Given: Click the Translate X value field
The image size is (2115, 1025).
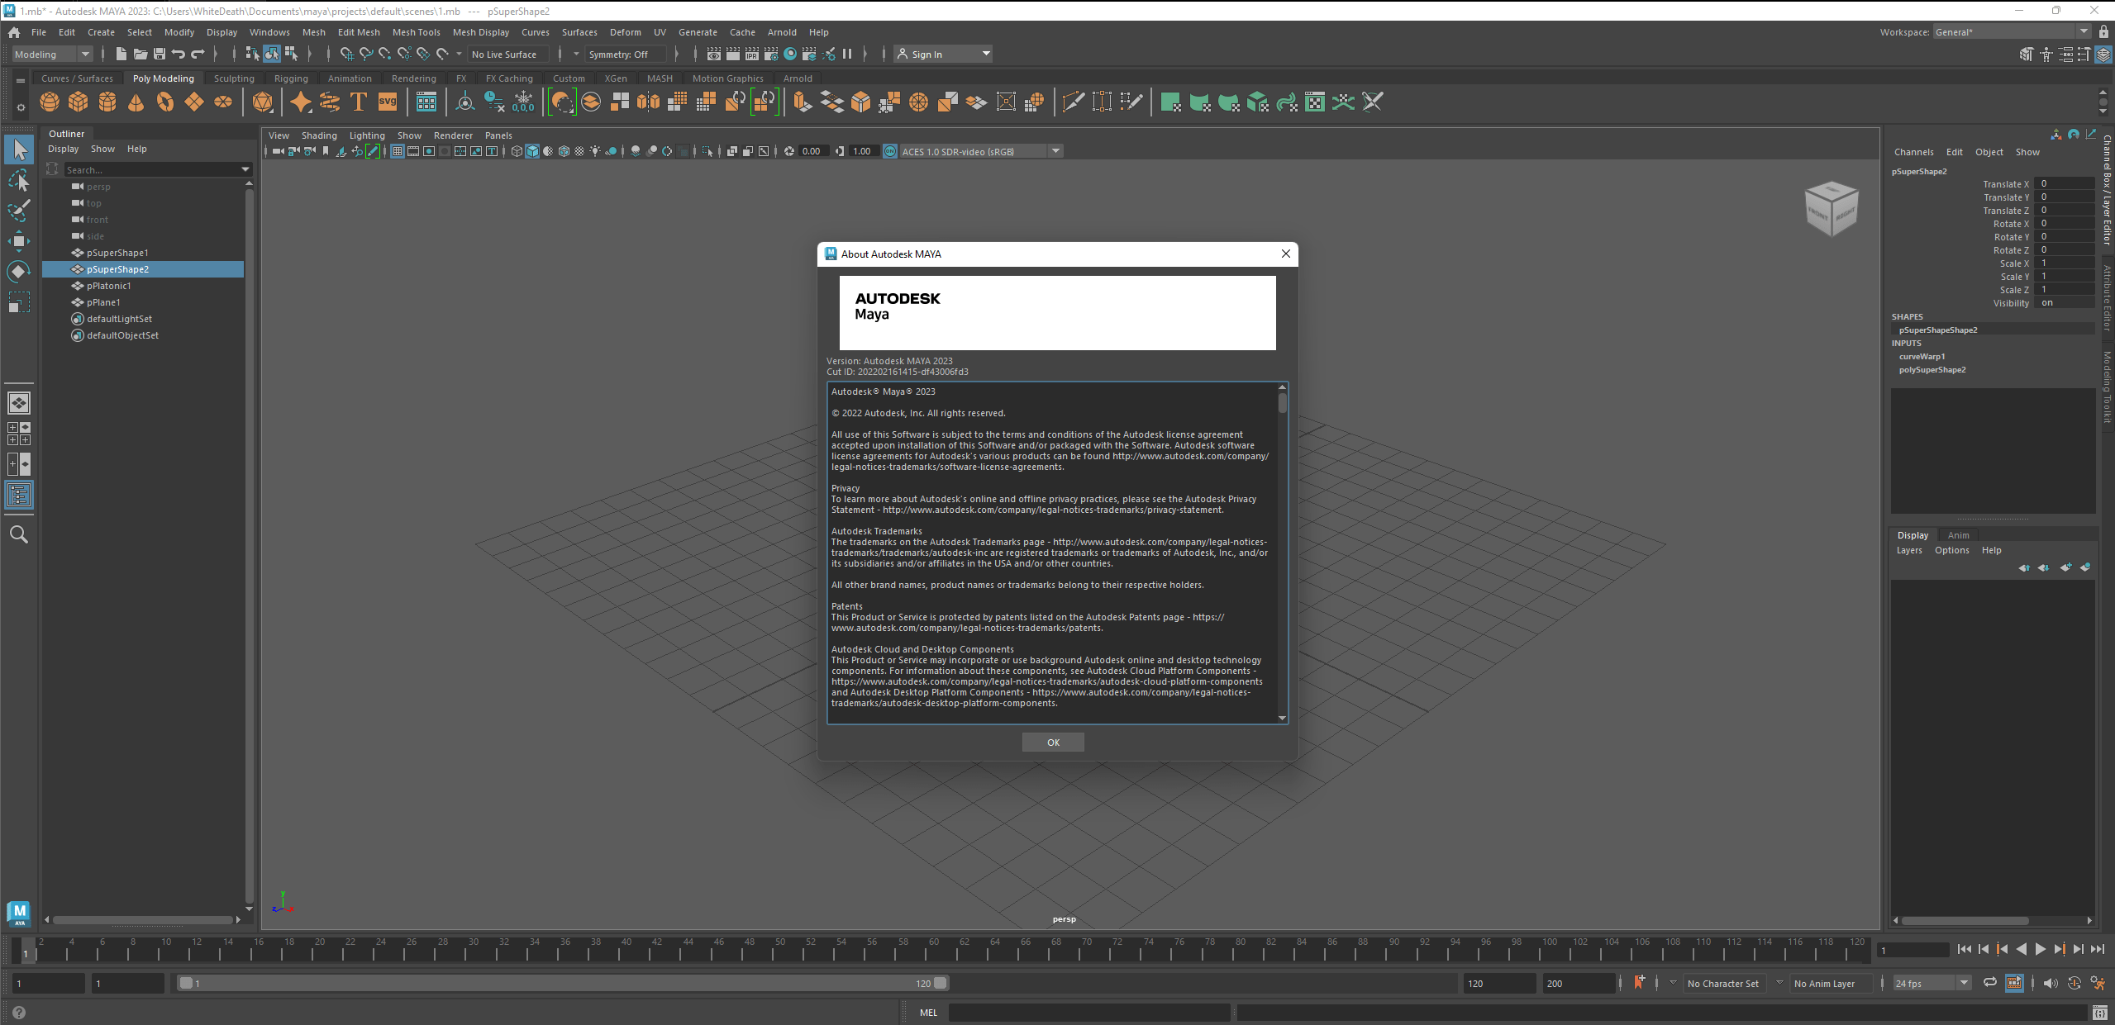Looking at the screenshot, I should pos(2063,184).
